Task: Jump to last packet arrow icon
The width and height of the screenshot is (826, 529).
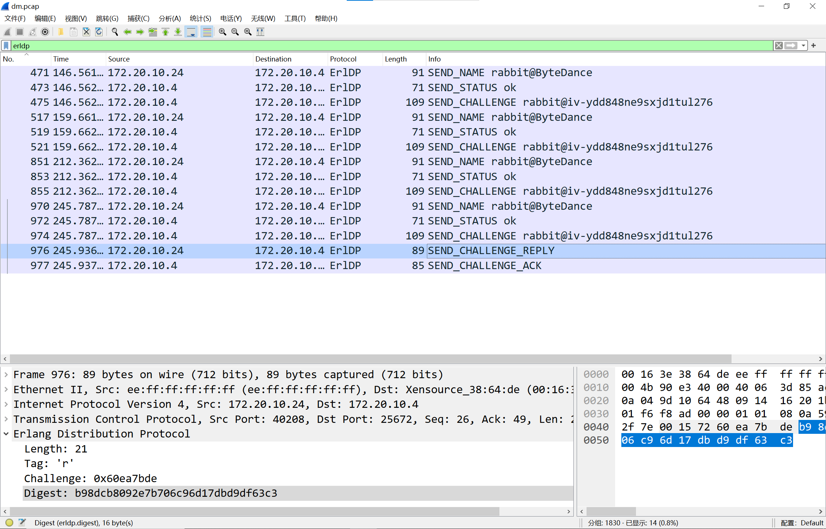Action: coord(178,32)
